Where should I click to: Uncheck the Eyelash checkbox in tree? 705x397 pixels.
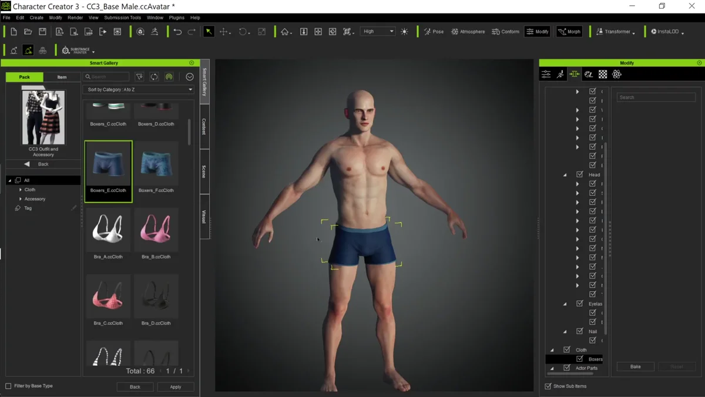tap(580, 304)
